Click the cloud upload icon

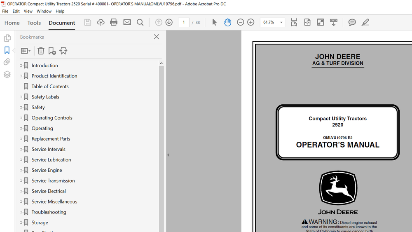coord(101,22)
